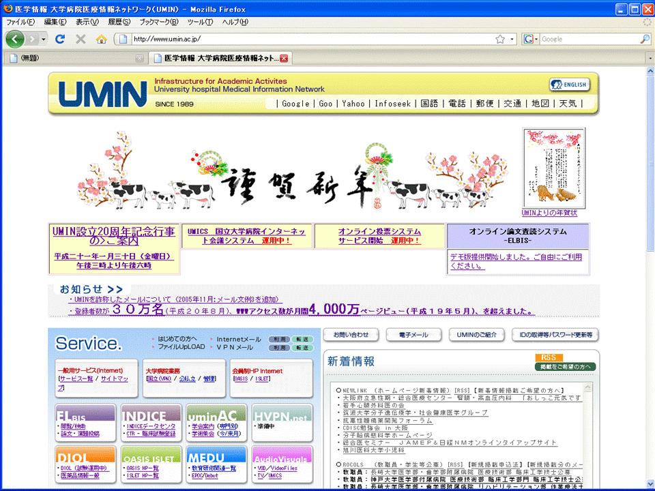Click inside the URL address field

point(307,39)
